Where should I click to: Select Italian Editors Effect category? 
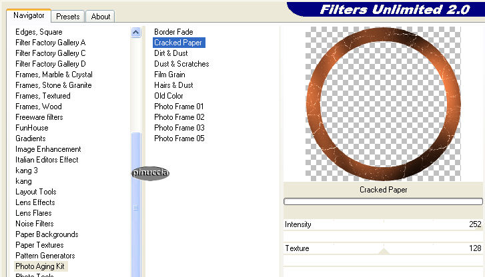(47, 160)
